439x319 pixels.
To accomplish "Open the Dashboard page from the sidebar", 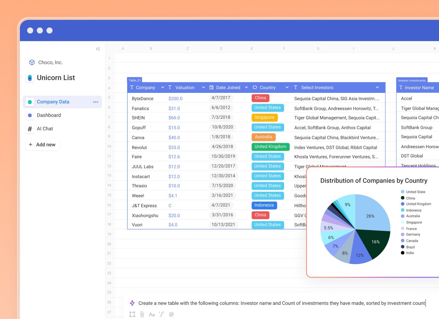I will (49, 115).
